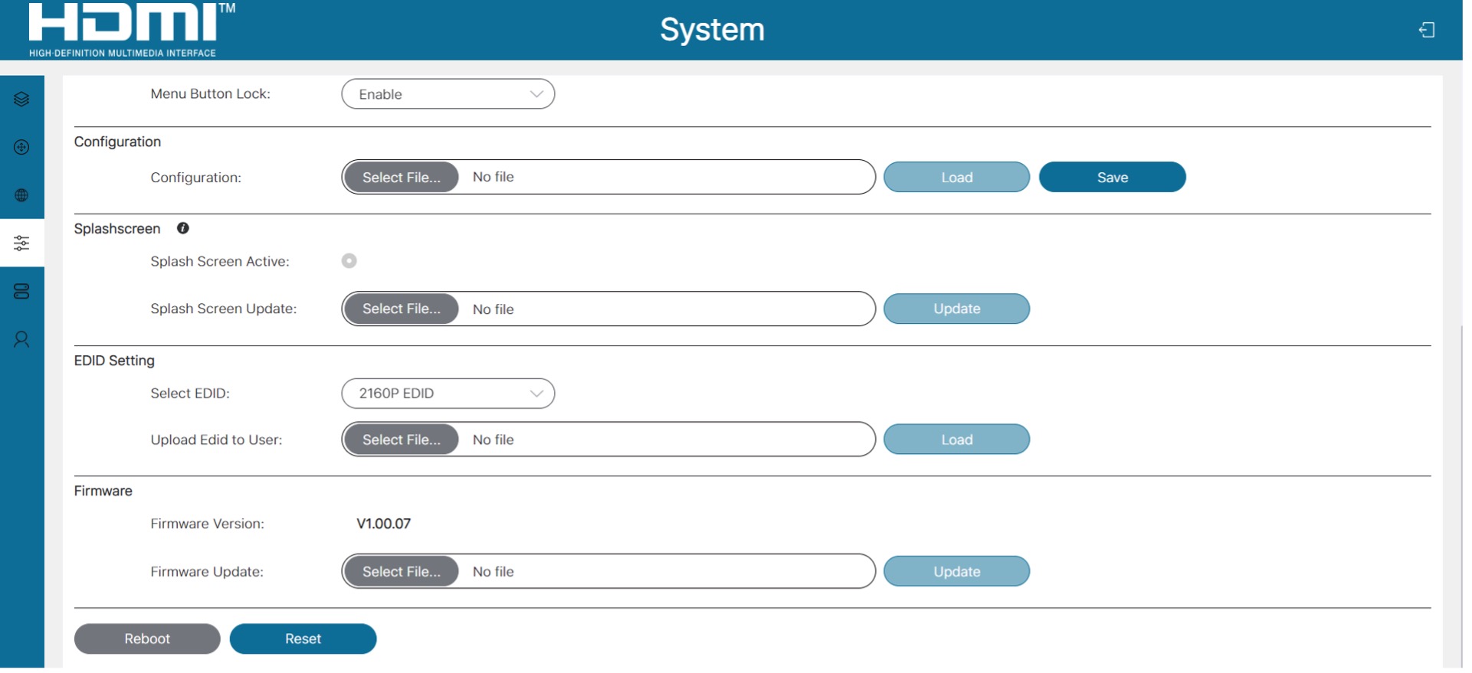The width and height of the screenshot is (1472, 673).
Task: Open the globe network sidebar icon
Action: [21, 195]
